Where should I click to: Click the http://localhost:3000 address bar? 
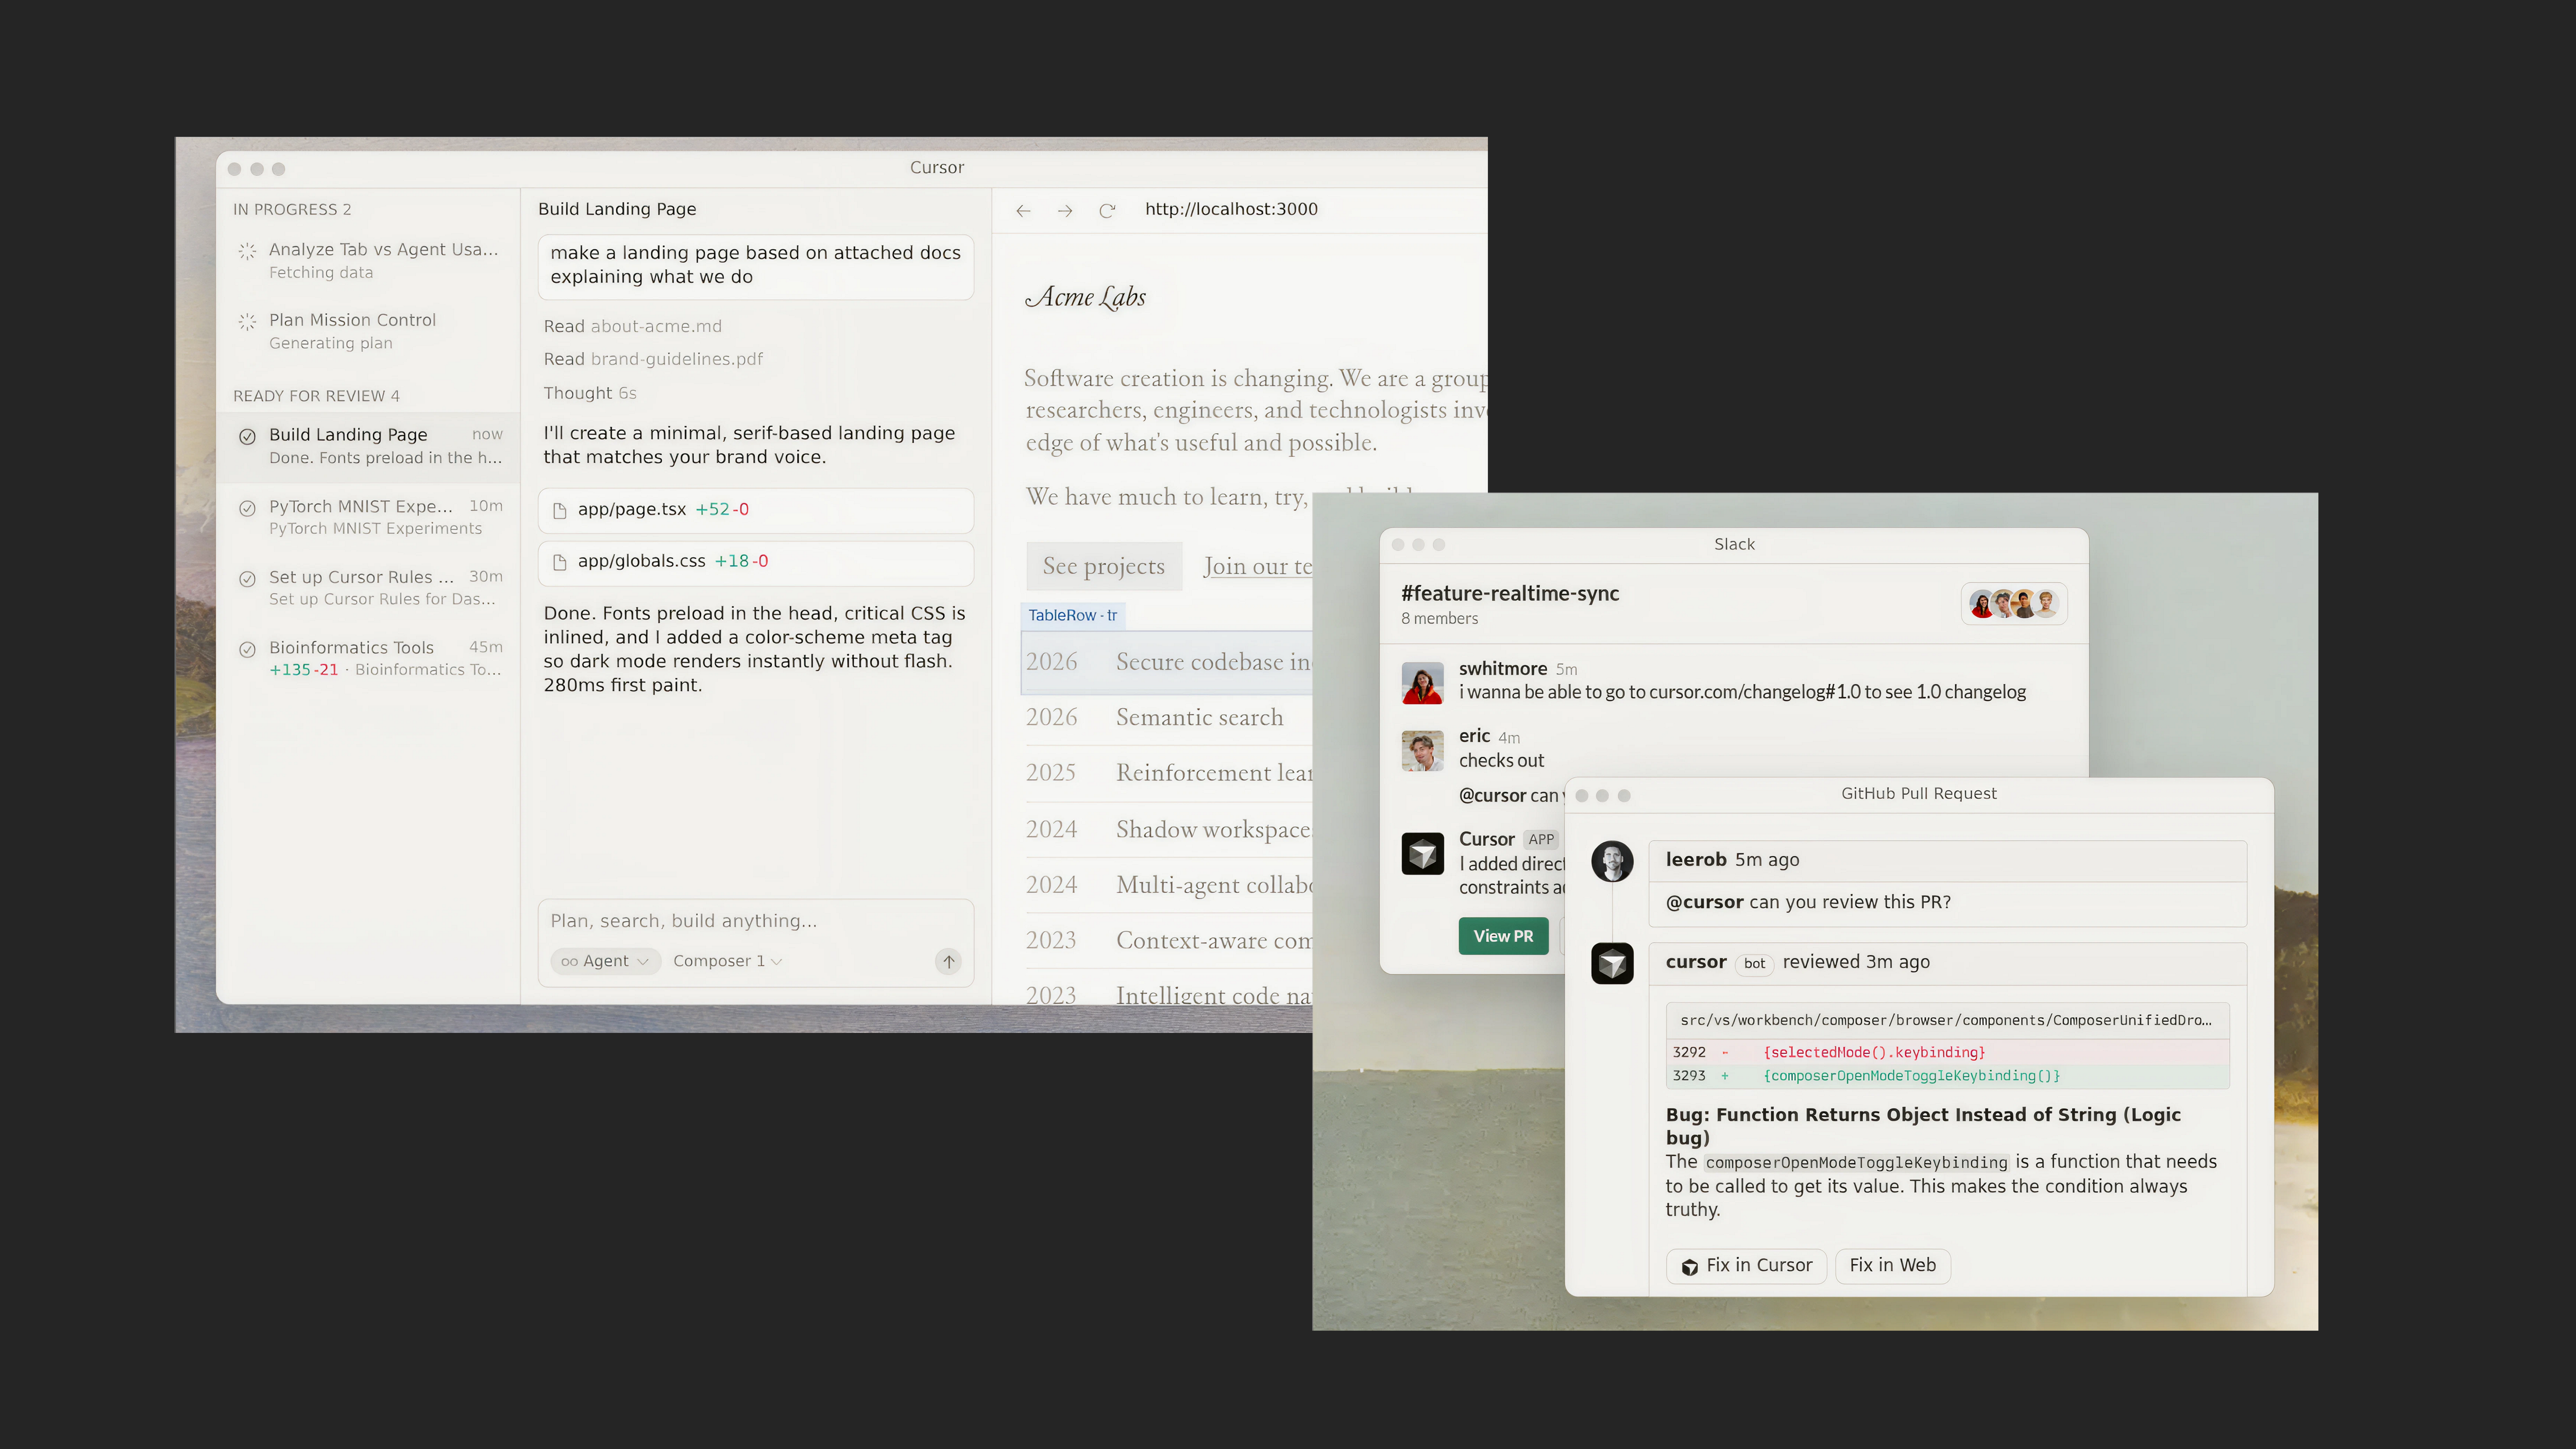pos(1231,209)
